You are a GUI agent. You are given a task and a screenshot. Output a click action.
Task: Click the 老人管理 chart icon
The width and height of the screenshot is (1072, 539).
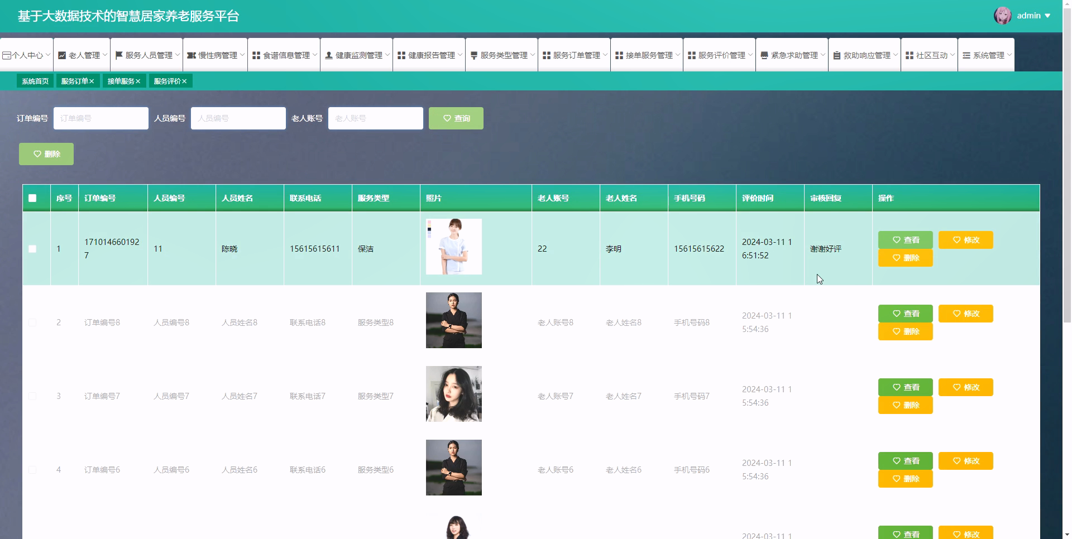tap(62, 55)
